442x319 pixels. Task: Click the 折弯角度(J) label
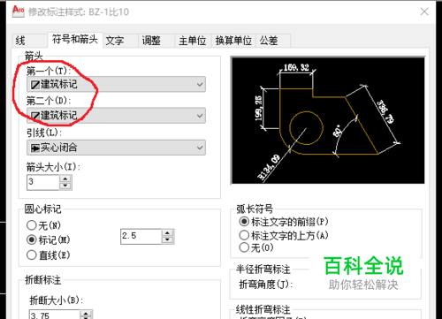click(266, 285)
